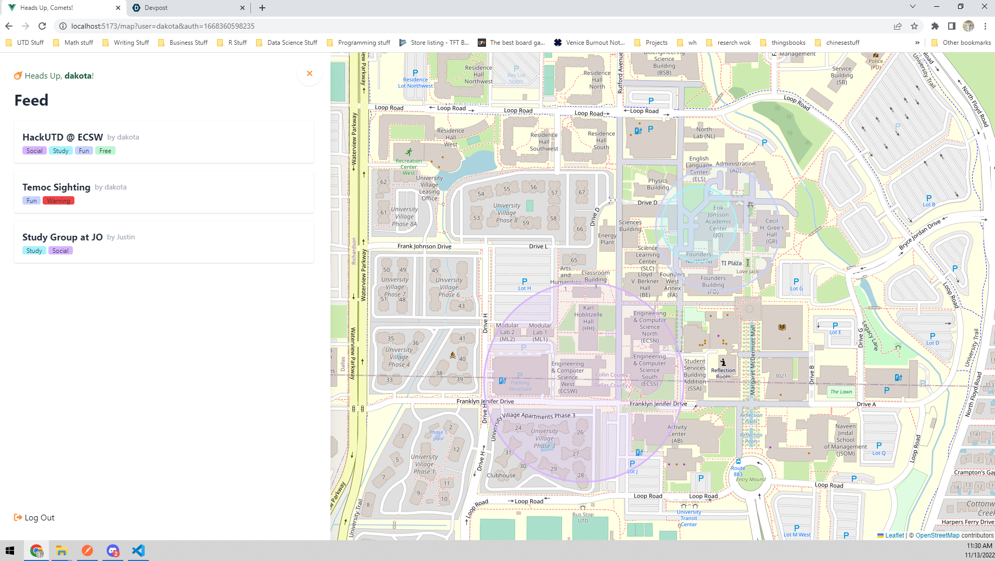This screenshot has width=995, height=561.
Task: Open the reserch wok bookmark folder
Action: [729, 43]
